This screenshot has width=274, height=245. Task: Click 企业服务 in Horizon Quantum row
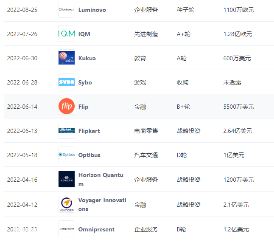point(146,180)
